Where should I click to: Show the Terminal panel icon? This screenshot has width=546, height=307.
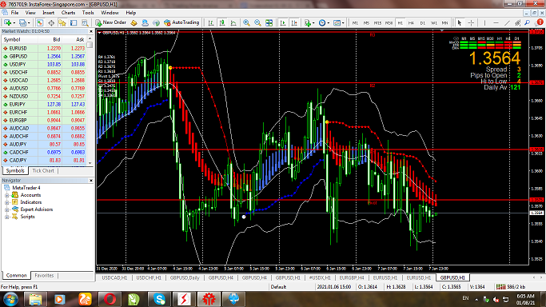(74, 22)
